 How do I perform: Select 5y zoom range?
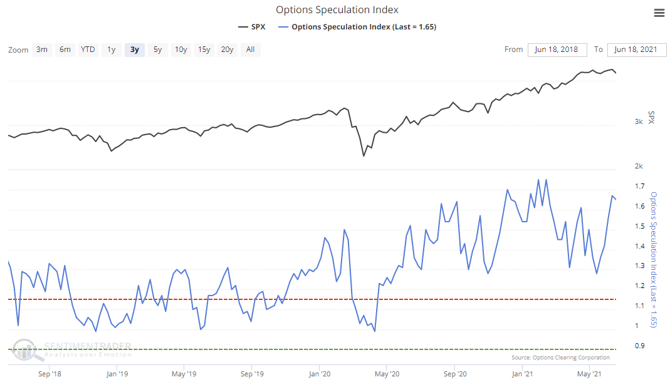click(157, 49)
